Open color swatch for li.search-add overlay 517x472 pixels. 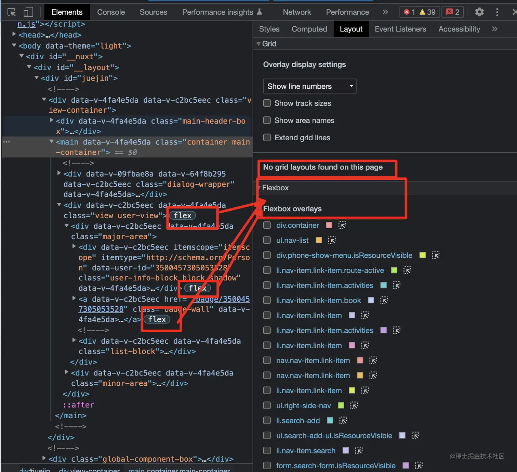coord(330,421)
